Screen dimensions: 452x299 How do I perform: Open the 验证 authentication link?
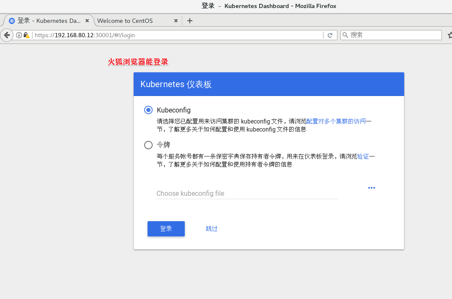point(363,156)
